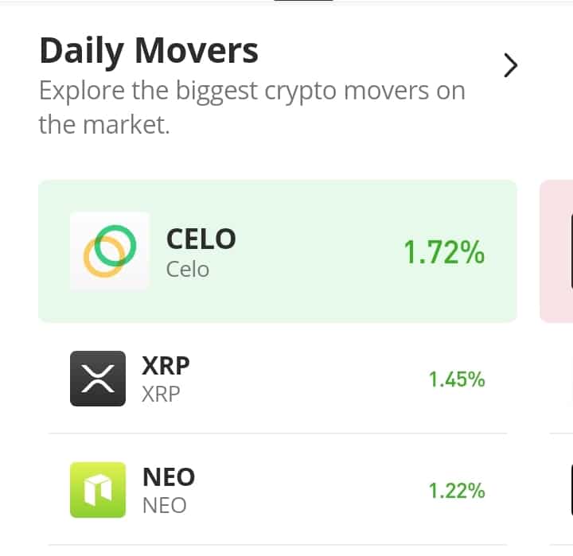Select the bold XRP ticker text
This screenshot has height=556, width=573.
pyautogui.click(x=166, y=365)
